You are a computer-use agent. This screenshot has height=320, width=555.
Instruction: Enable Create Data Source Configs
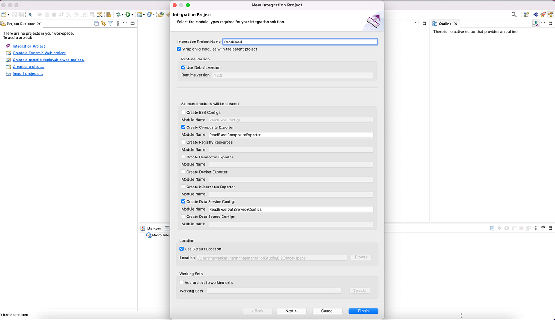pyautogui.click(x=183, y=216)
